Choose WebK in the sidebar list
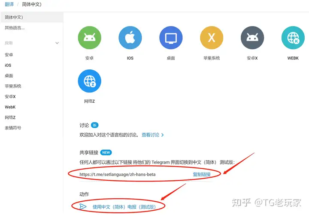Image resolution: width=309 pixels, height=215 pixels. click(10, 107)
